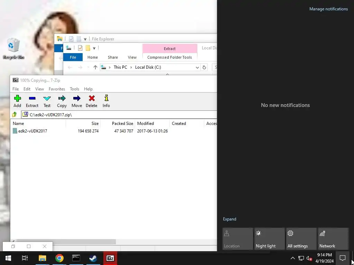Toggle the Location quick action
The image size is (354, 265).
237,239
